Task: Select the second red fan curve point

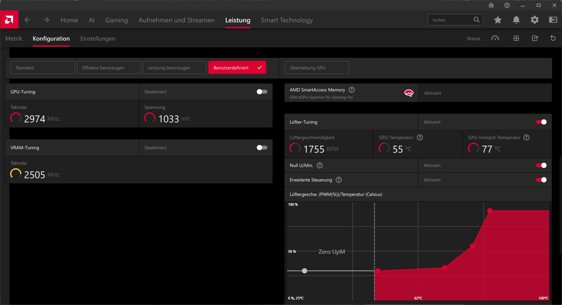Action: 444,268
